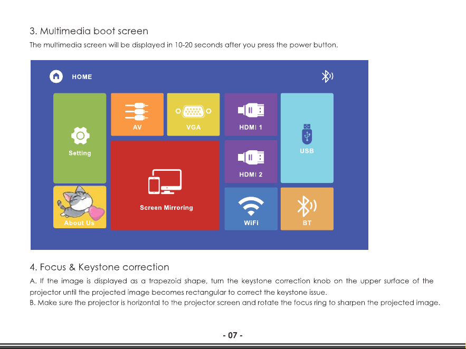Select the HDMI 1 input tile
Screen dimensions: 466x349
(x=251, y=114)
